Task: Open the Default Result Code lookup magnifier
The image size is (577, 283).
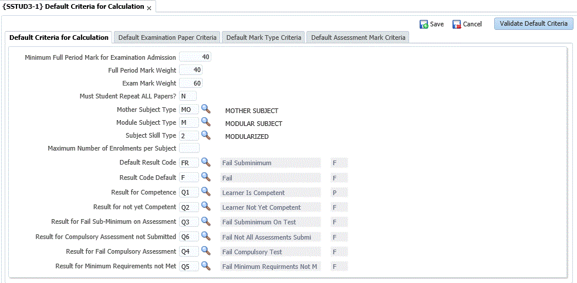Action: 205,162
